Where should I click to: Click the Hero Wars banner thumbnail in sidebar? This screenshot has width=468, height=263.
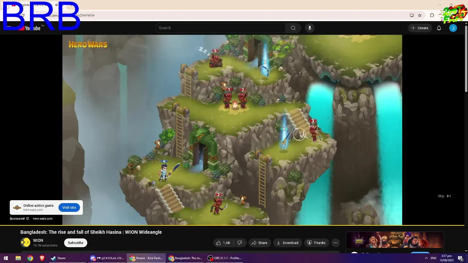pos(395,240)
